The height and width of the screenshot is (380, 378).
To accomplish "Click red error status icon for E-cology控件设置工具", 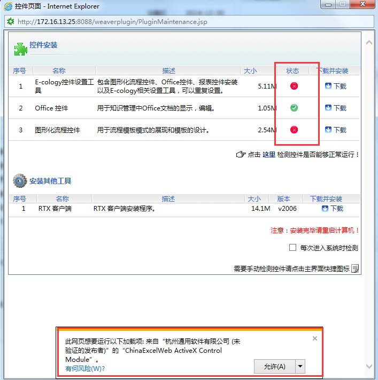I will (x=294, y=86).
